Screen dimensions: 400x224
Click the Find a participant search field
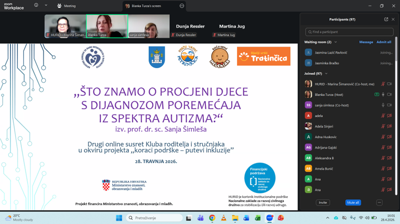tap(349, 32)
